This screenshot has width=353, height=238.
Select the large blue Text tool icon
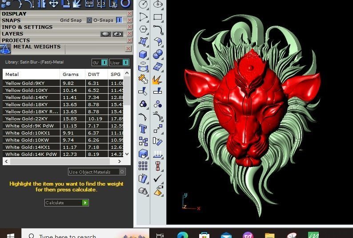point(143,129)
